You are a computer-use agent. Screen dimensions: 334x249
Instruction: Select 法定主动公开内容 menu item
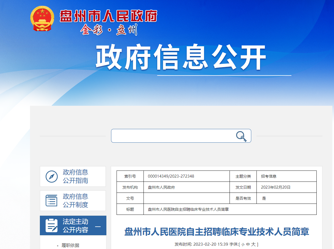point(73,225)
